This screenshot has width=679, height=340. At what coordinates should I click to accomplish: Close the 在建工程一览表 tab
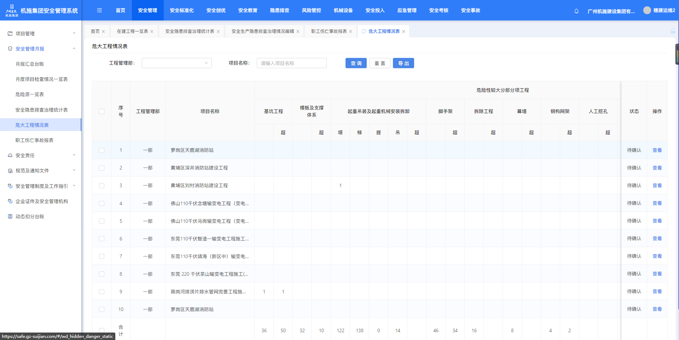[x=152, y=31]
